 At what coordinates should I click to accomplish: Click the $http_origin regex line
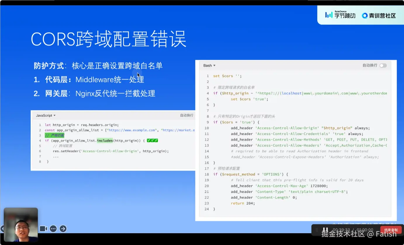pos(300,93)
